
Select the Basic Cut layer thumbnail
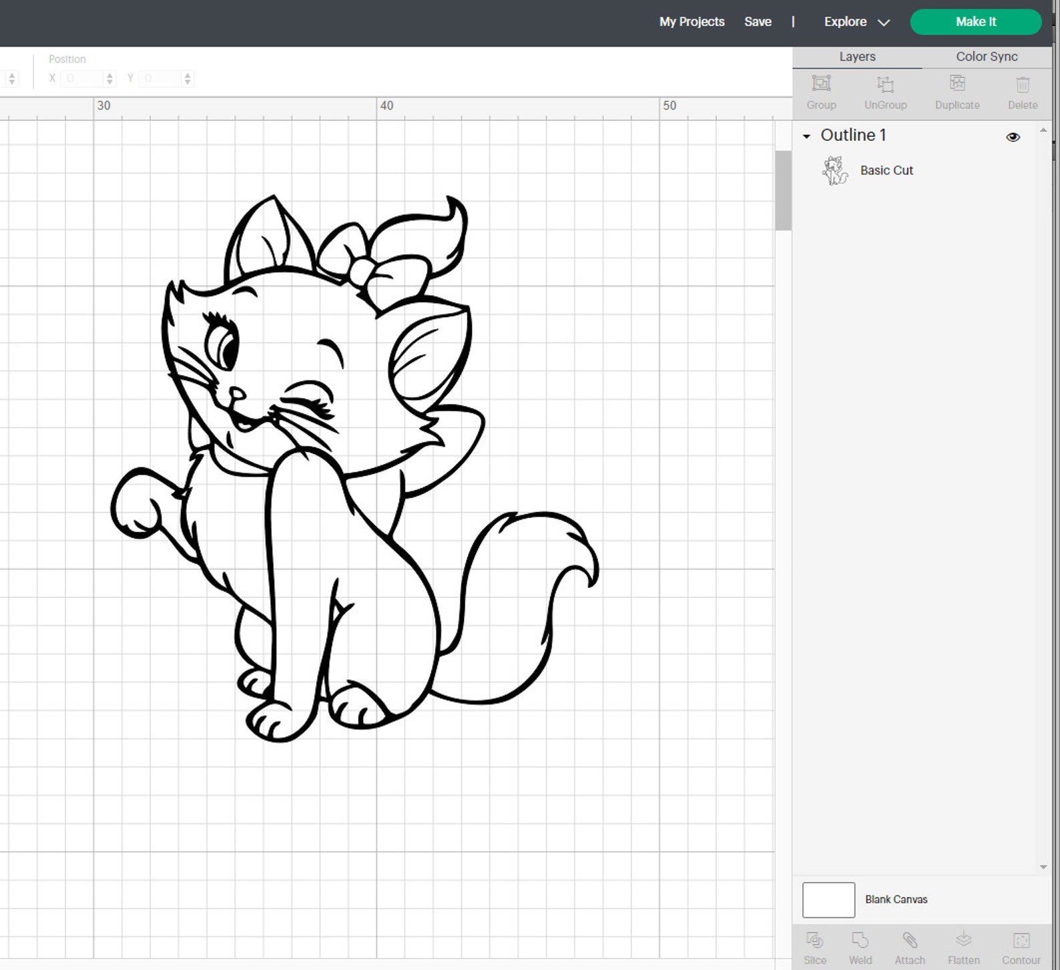click(834, 170)
